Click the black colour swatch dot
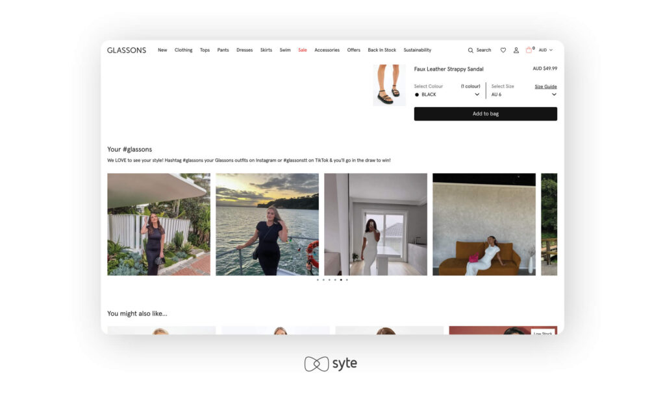The width and height of the screenshot is (665, 405). point(417,95)
